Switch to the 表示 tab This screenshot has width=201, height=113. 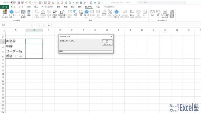(73, 7)
